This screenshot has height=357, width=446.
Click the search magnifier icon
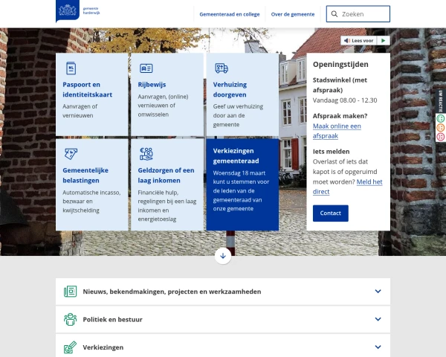334,14
